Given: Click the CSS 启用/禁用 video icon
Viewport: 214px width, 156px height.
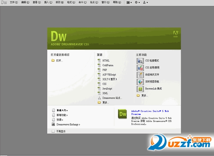Looking at the screenshot, I should (x=140, y=68).
